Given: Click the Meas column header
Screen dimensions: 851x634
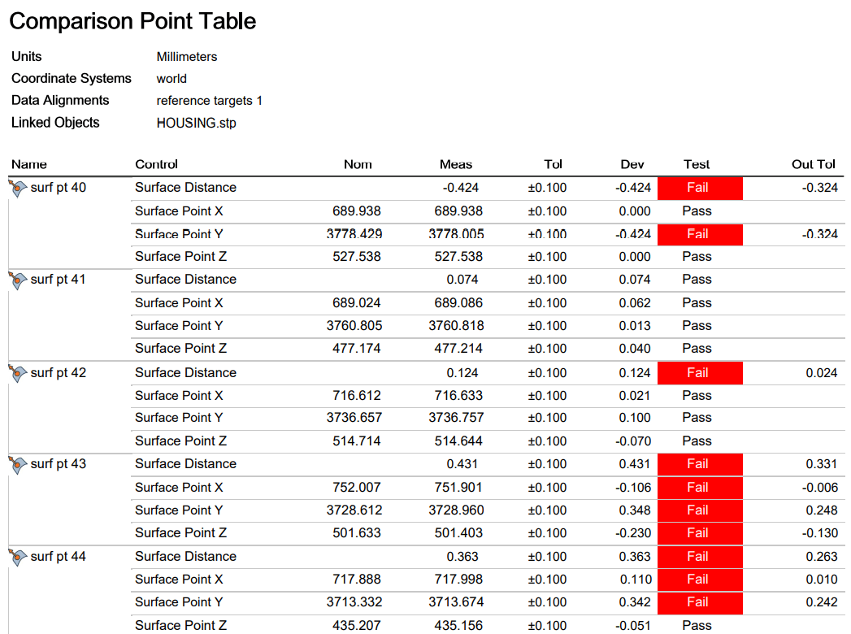Looking at the screenshot, I should pyautogui.click(x=456, y=164).
